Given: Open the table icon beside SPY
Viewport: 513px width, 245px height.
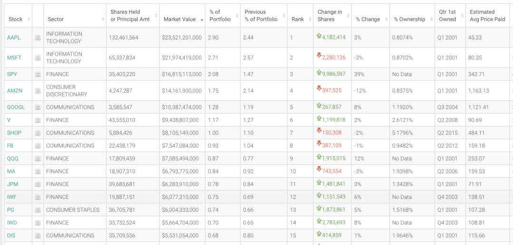Looking at the screenshot, I should [x=38, y=75].
